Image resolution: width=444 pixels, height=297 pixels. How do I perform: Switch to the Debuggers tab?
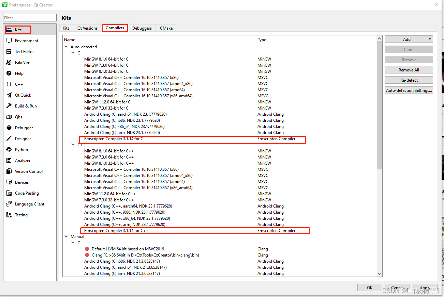[142, 28]
